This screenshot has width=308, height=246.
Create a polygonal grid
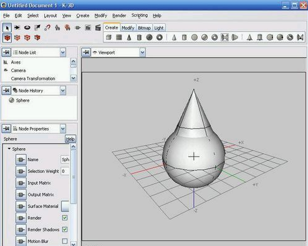coord(119,37)
